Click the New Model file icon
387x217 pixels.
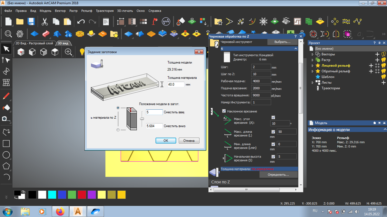(8, 22)
